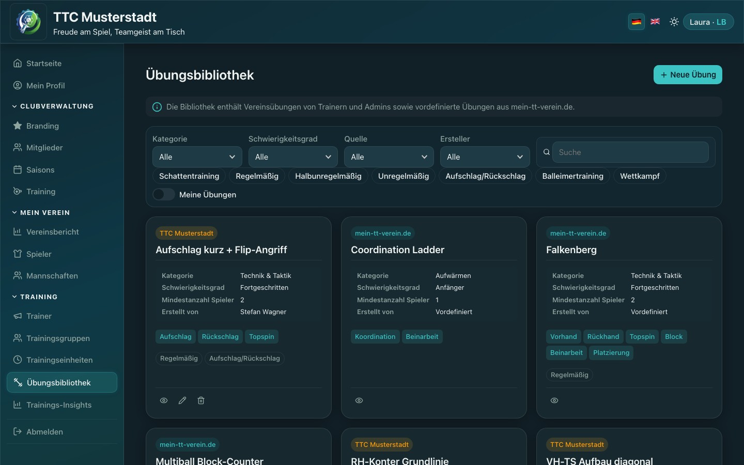Image resolution: width=744 pixels, height=465 pixels.
Task: Click the info icon in library notice
Action: pos(157,107)
